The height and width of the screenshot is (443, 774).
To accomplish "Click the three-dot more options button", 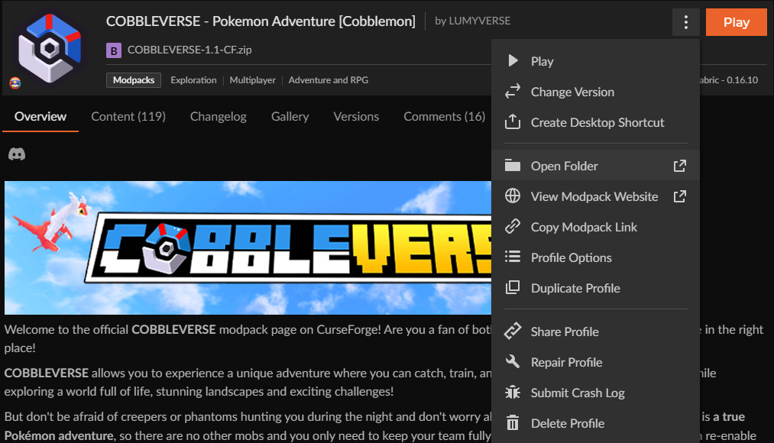I will pyautogui.click(x=686, y=22).
